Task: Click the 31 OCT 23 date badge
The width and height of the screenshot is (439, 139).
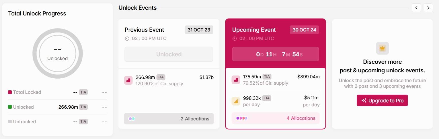Action: pos(199,30)
